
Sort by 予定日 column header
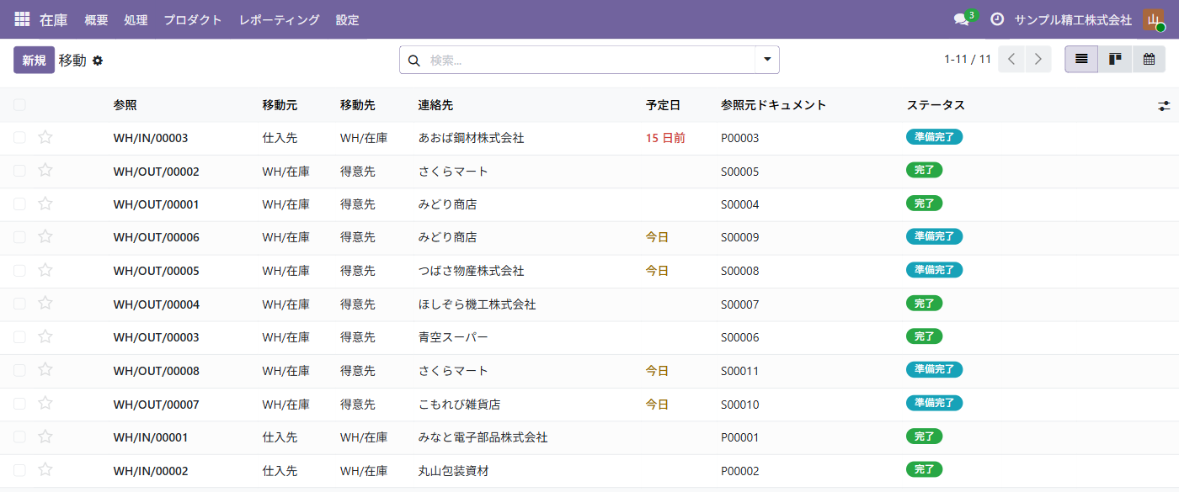[x=663, y=105]
